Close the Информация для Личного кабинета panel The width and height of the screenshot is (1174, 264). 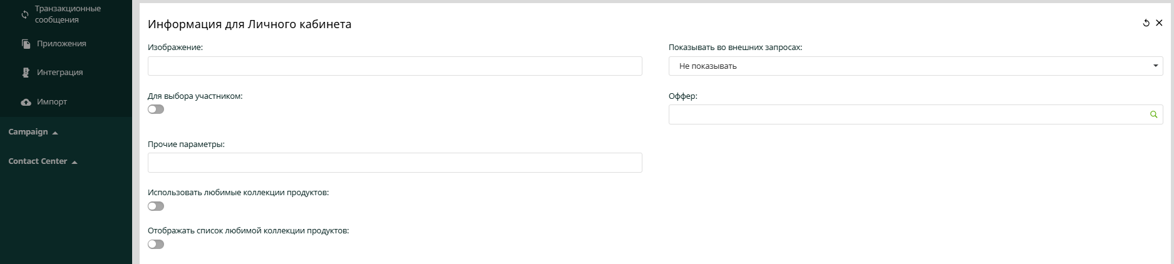point(1159,23)
